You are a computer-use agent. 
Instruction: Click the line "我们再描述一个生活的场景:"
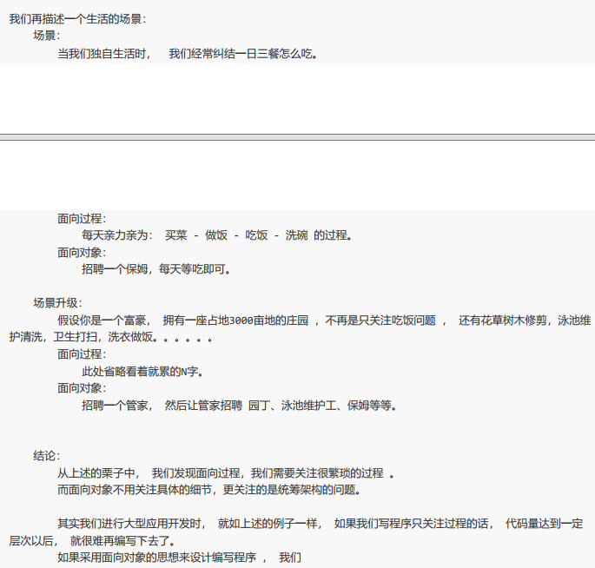[77, 19]
